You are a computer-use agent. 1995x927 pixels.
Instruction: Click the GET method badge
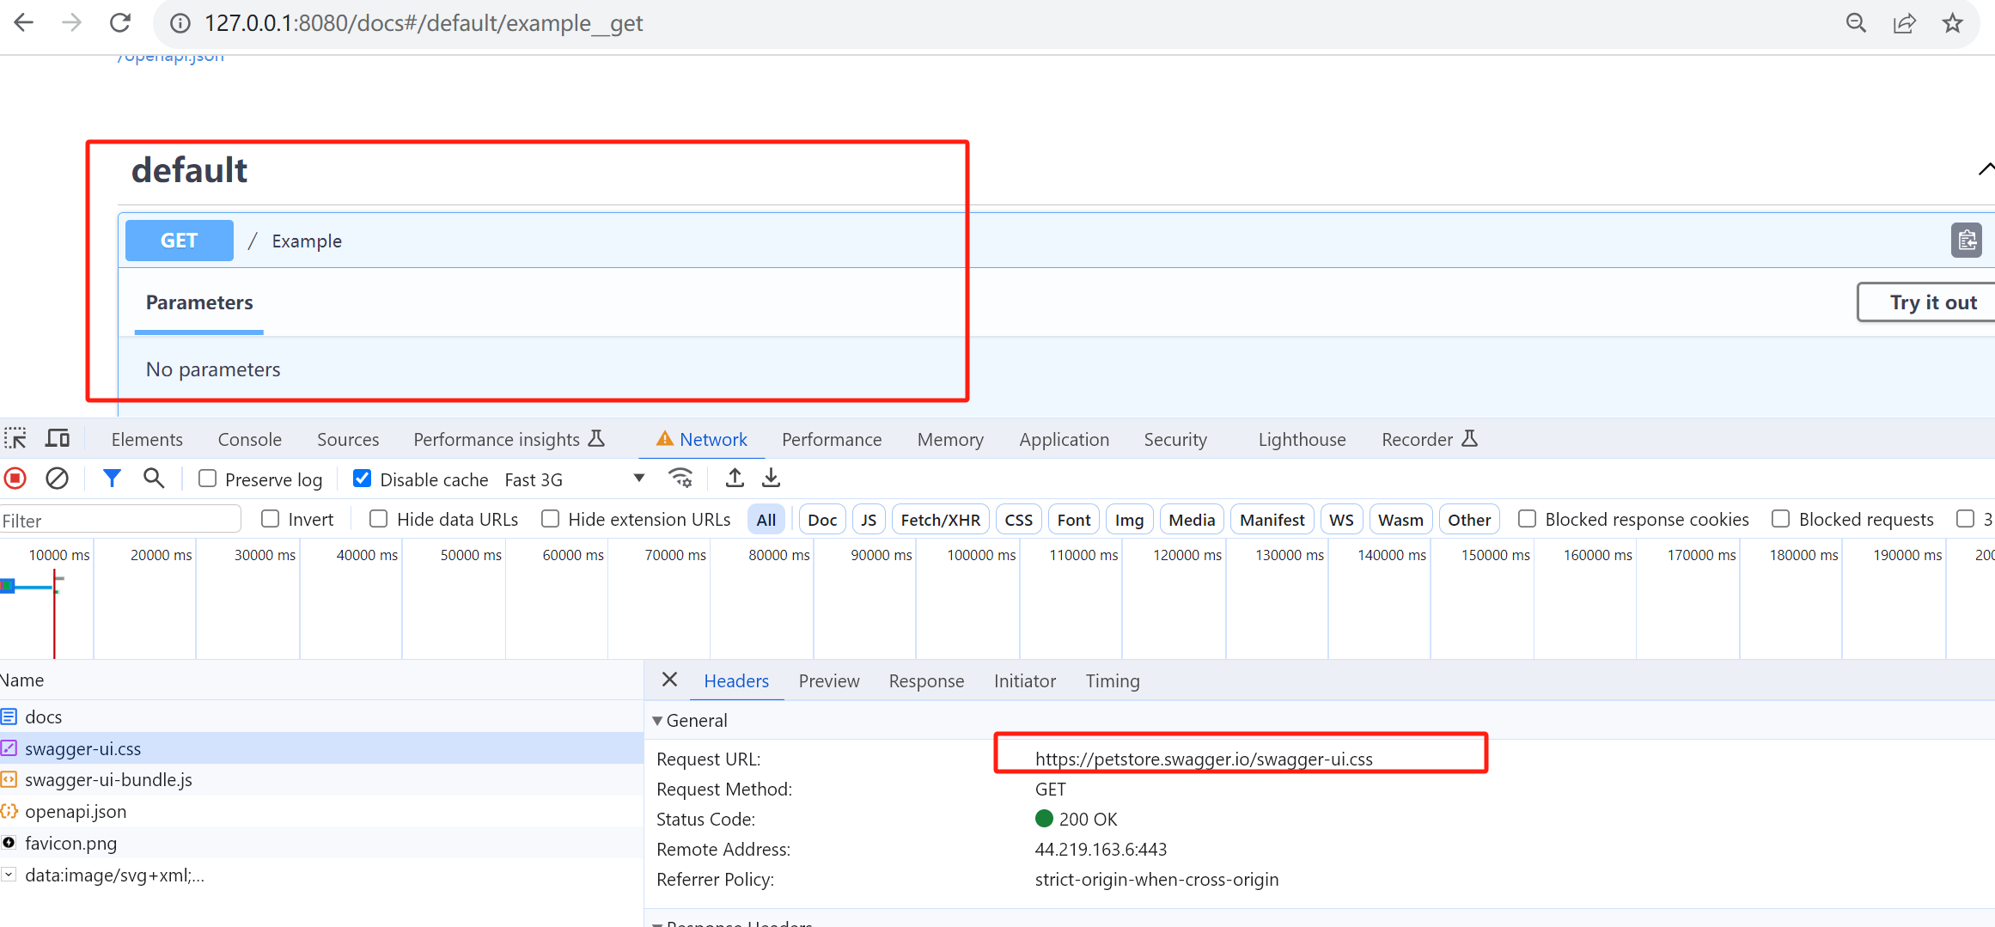179,241
